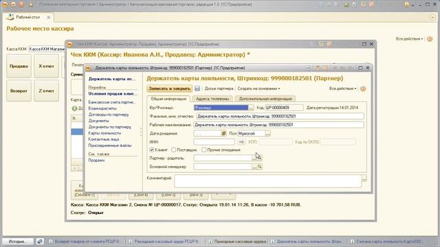Click the info icon in main window title bar
Image resolution: width=440 pixels, height=247 pixels.
pyautogui.click(x=406, y=5)
